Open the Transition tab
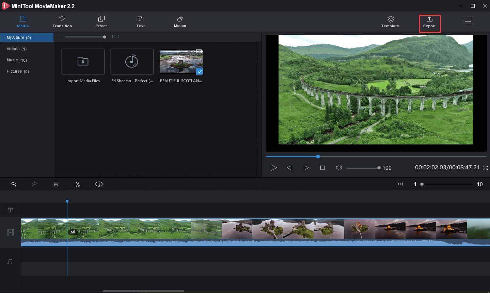490x293 pixels. [62, 22]
